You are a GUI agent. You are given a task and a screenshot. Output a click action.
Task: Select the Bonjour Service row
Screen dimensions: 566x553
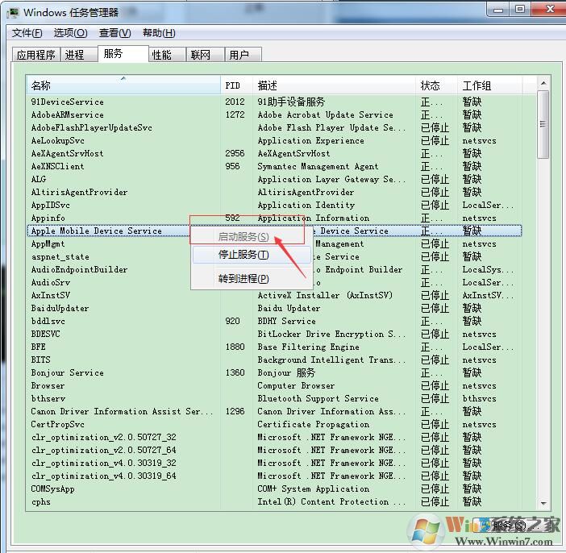click(68, 373)
